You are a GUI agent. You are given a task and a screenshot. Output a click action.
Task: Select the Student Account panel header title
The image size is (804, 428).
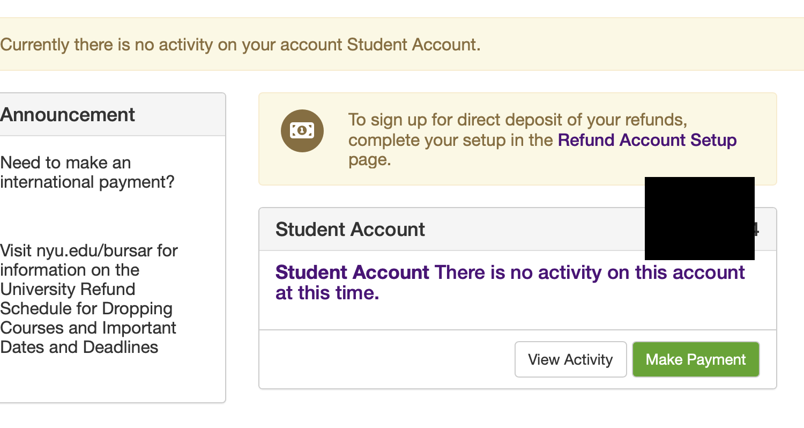tap(350, 230)
